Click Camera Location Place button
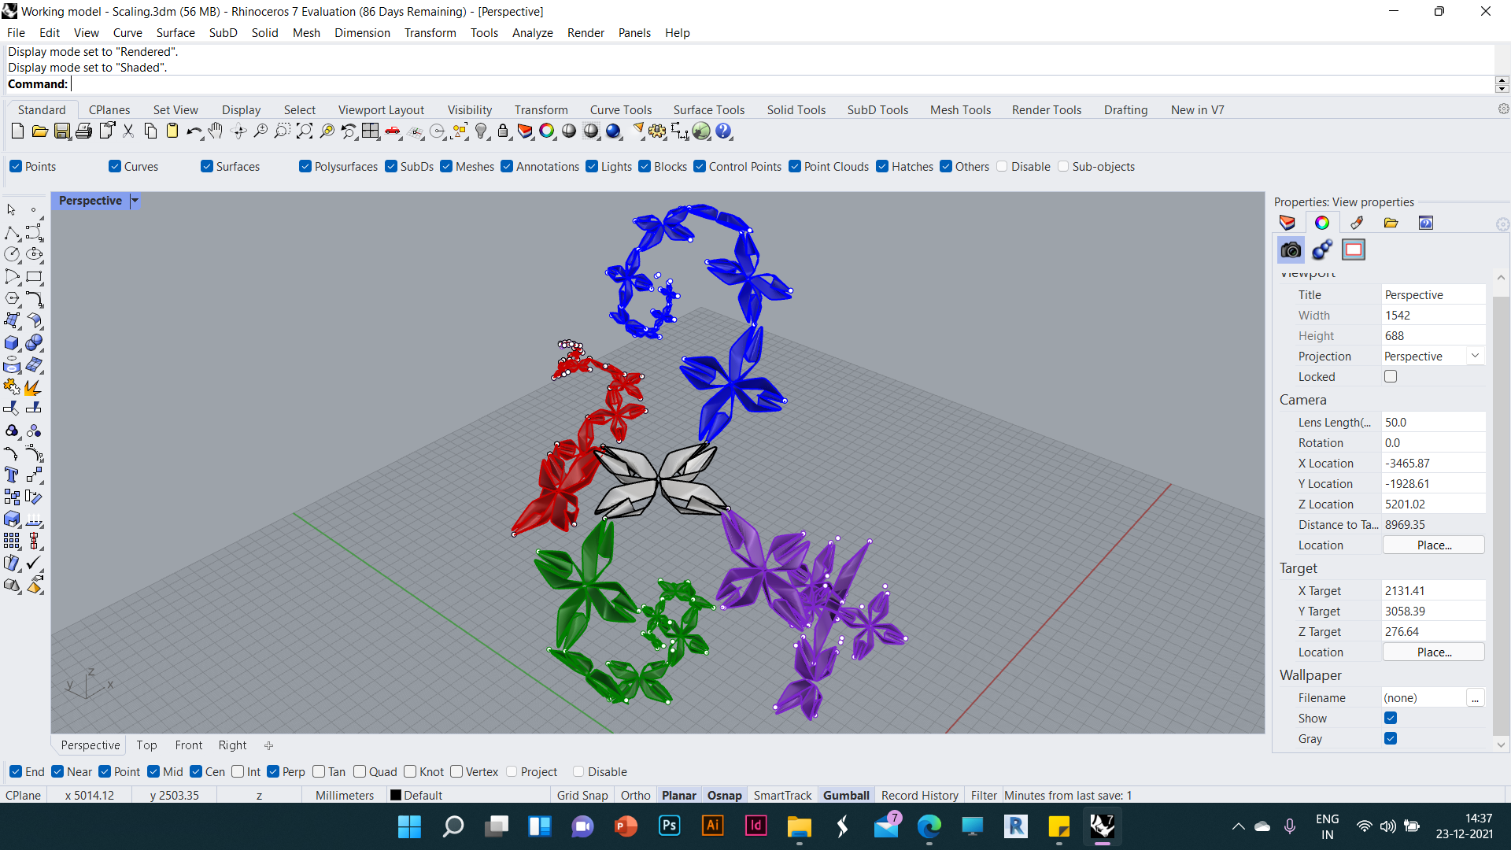 pos(1433,545)
